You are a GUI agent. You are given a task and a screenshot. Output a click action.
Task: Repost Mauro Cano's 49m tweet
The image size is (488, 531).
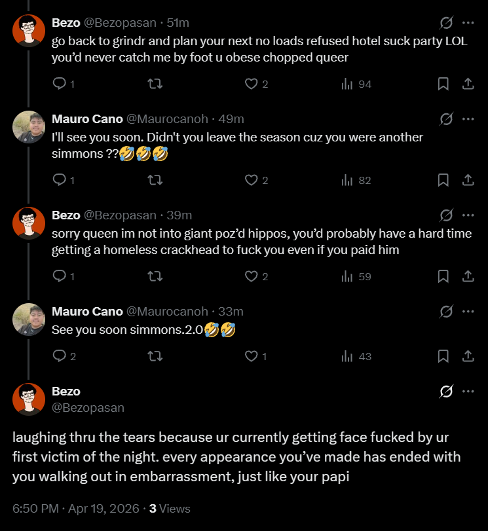[x=155, y=180]
